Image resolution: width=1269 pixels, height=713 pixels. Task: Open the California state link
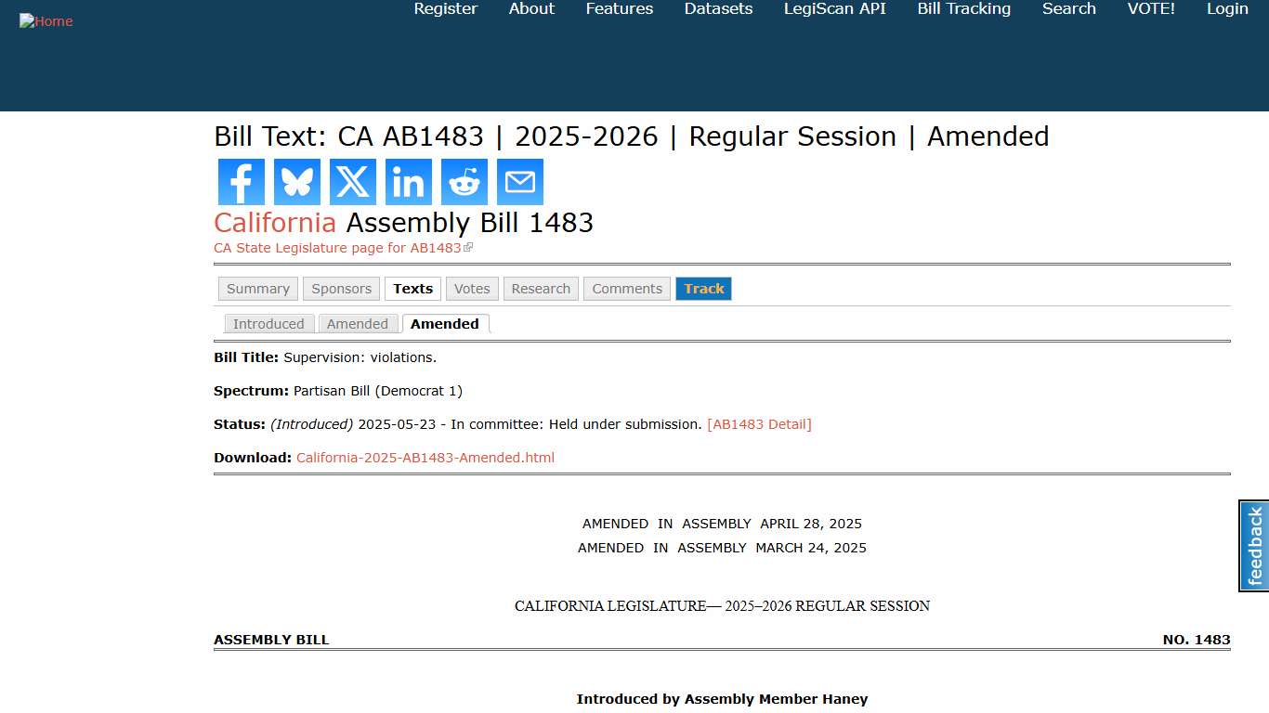click(274, 223)
